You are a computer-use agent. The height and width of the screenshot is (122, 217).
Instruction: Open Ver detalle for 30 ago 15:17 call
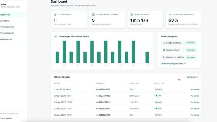pos(195,96)
